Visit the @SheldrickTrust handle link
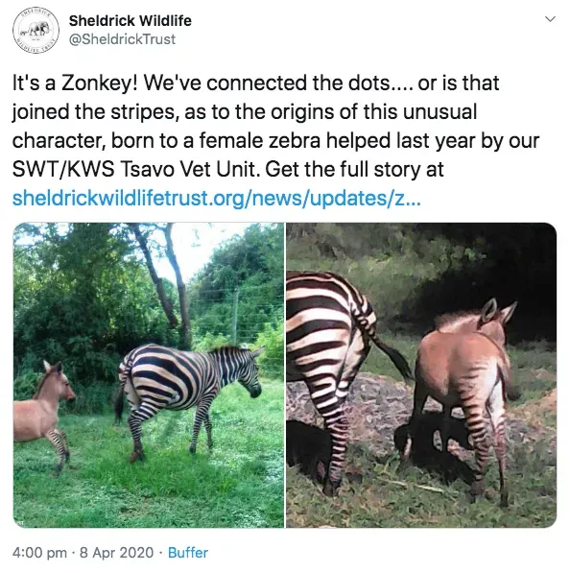 [122, 39]
